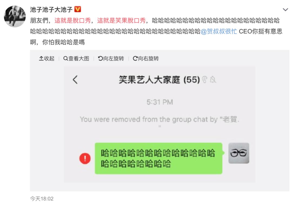Click the muted bell icon in chat title
The height and width of the screenshot is (202, 292).
213,80
